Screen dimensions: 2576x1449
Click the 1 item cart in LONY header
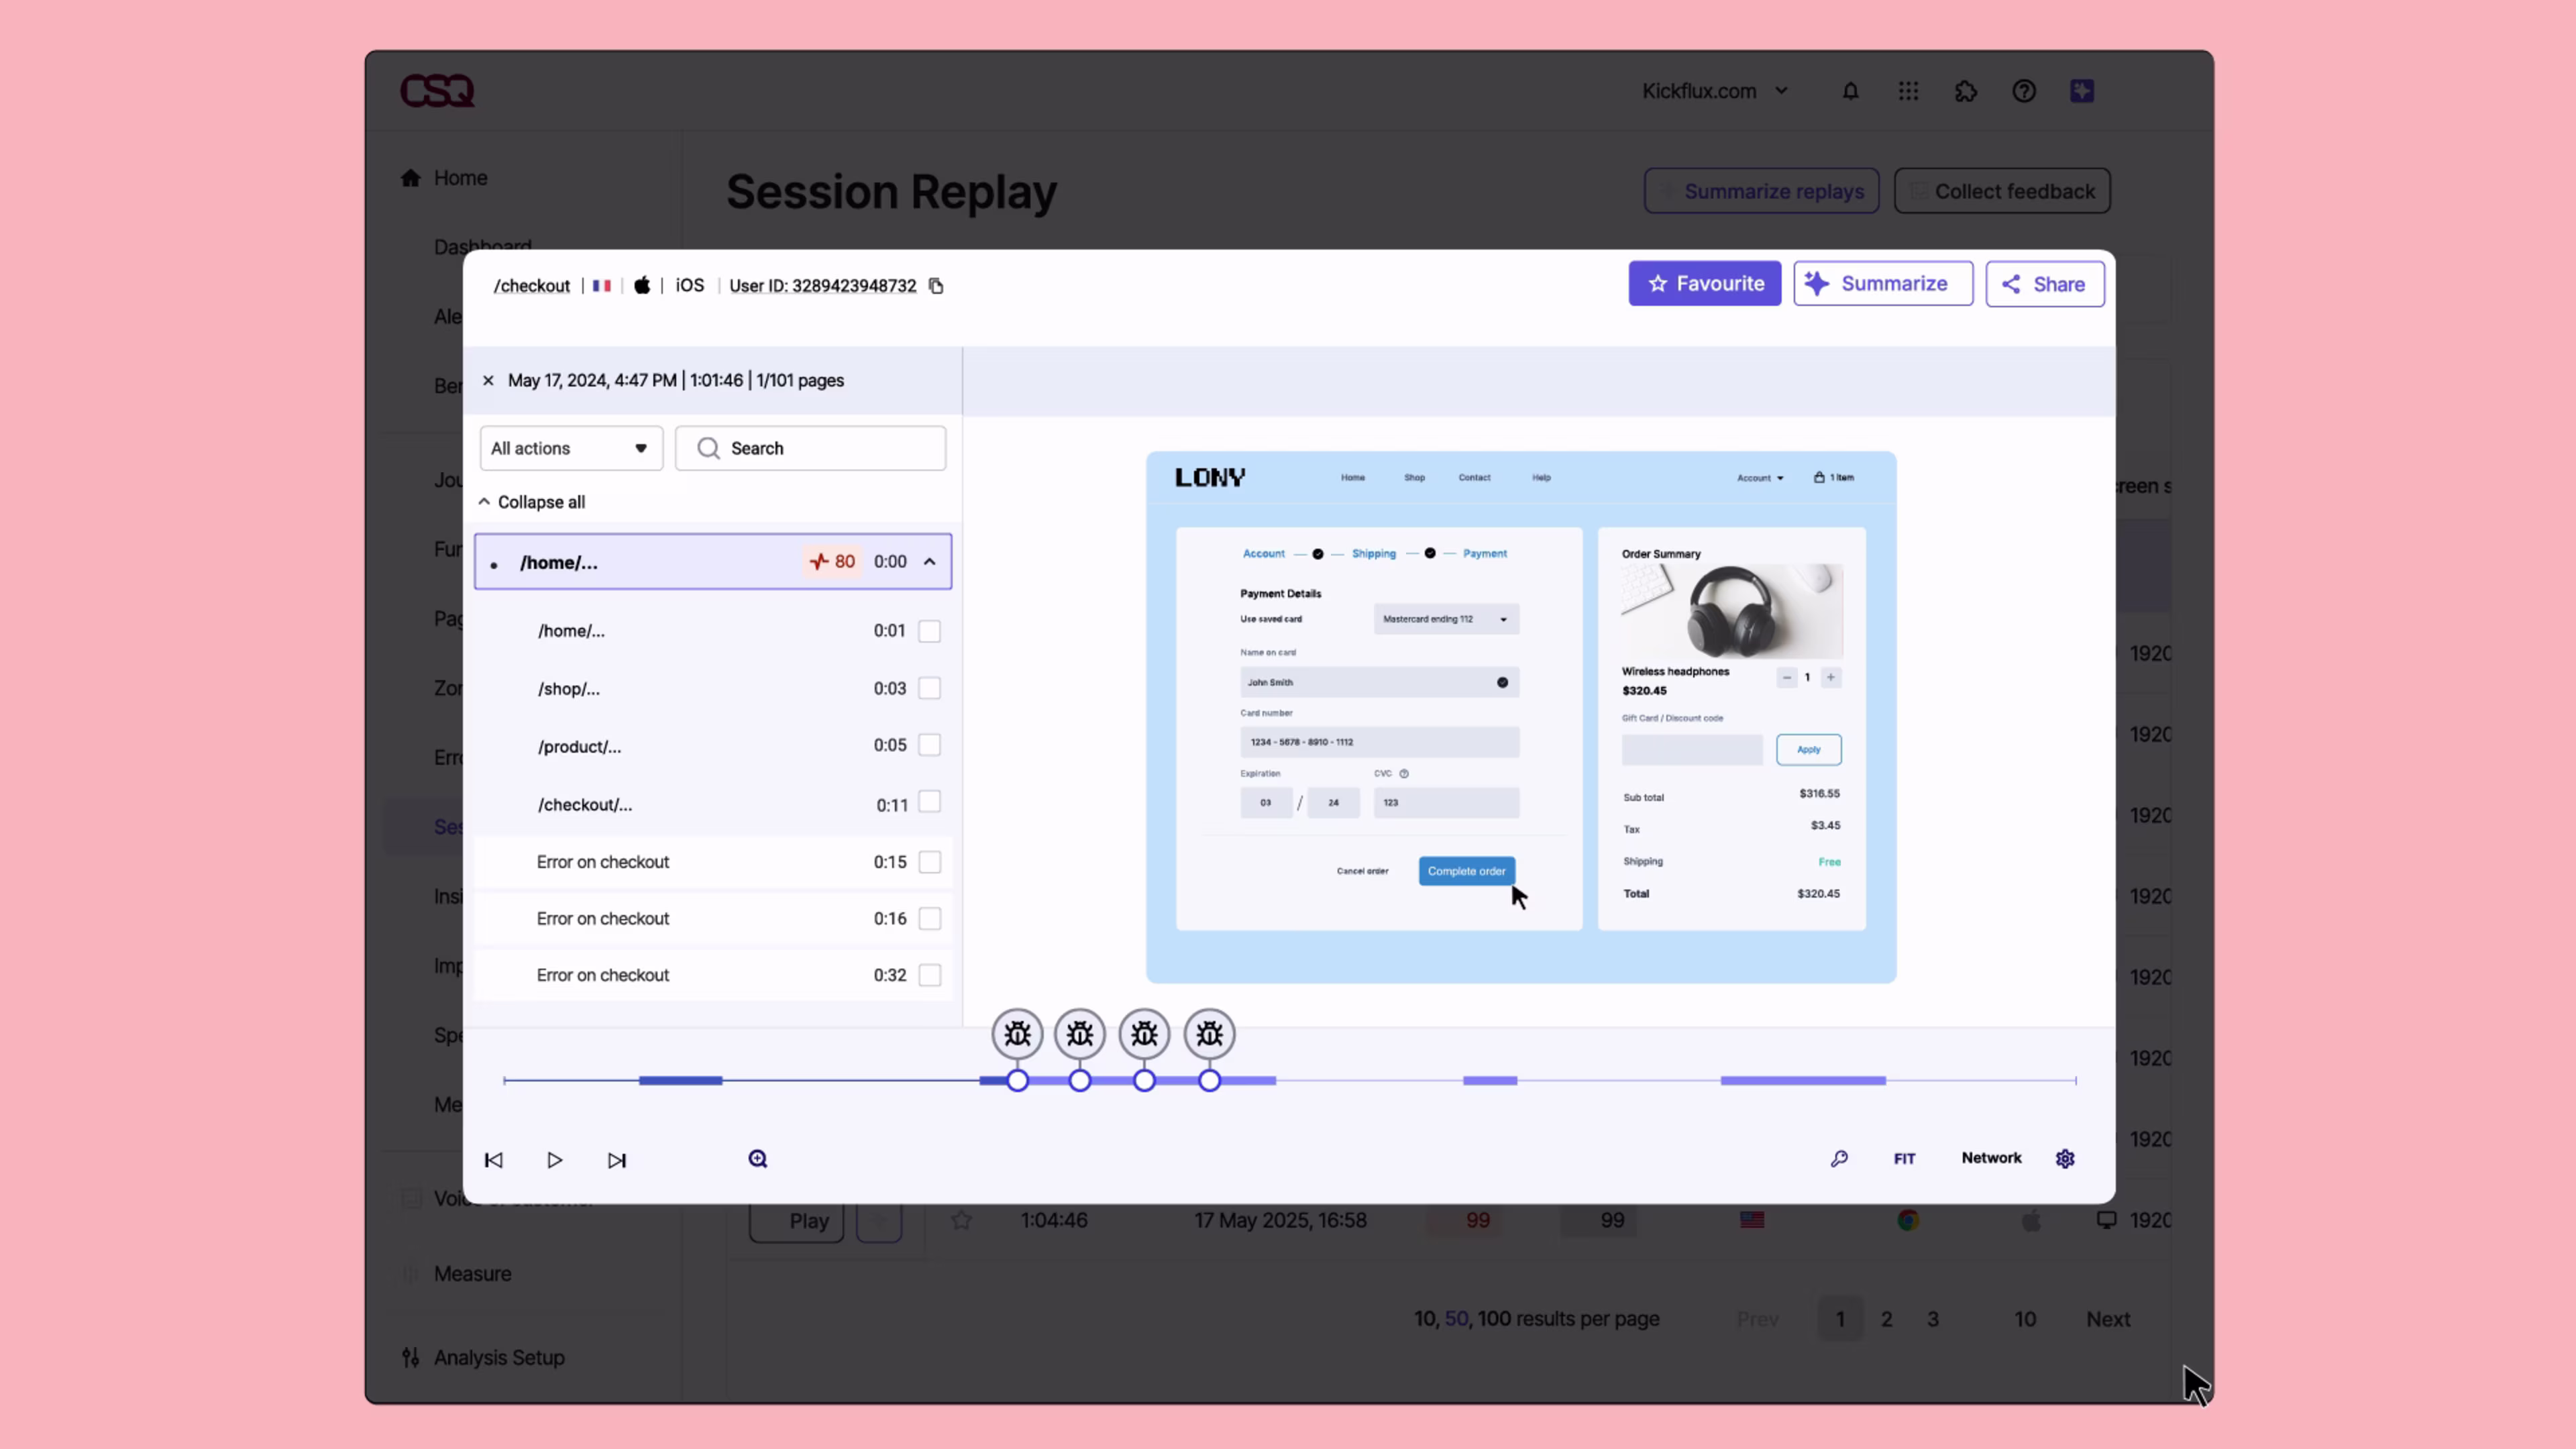coord(1834,478)
